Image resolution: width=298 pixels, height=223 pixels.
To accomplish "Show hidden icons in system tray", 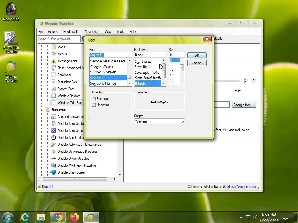I will [x=241, y=217].
